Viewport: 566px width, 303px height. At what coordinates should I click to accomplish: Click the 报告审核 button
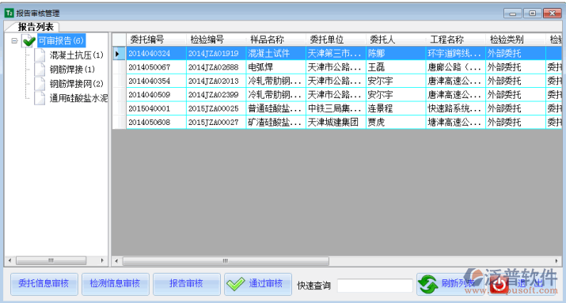[187, 284]
